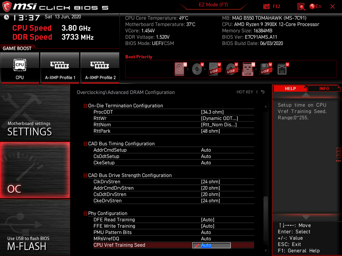342x256 pixels.
Task: Open the OC section
Action: 35,170
